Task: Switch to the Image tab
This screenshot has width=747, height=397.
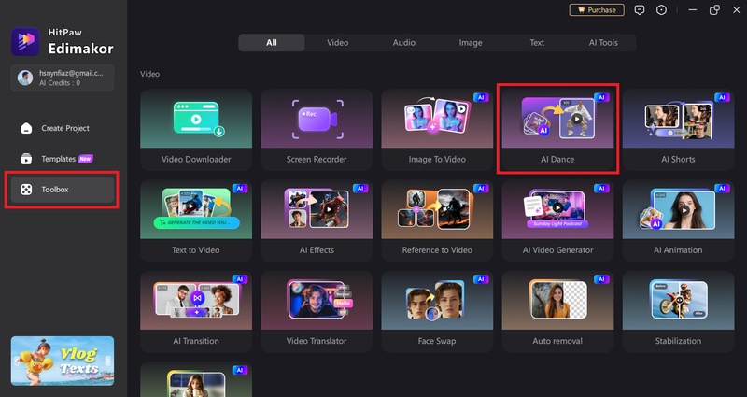Action: [471, 42]
